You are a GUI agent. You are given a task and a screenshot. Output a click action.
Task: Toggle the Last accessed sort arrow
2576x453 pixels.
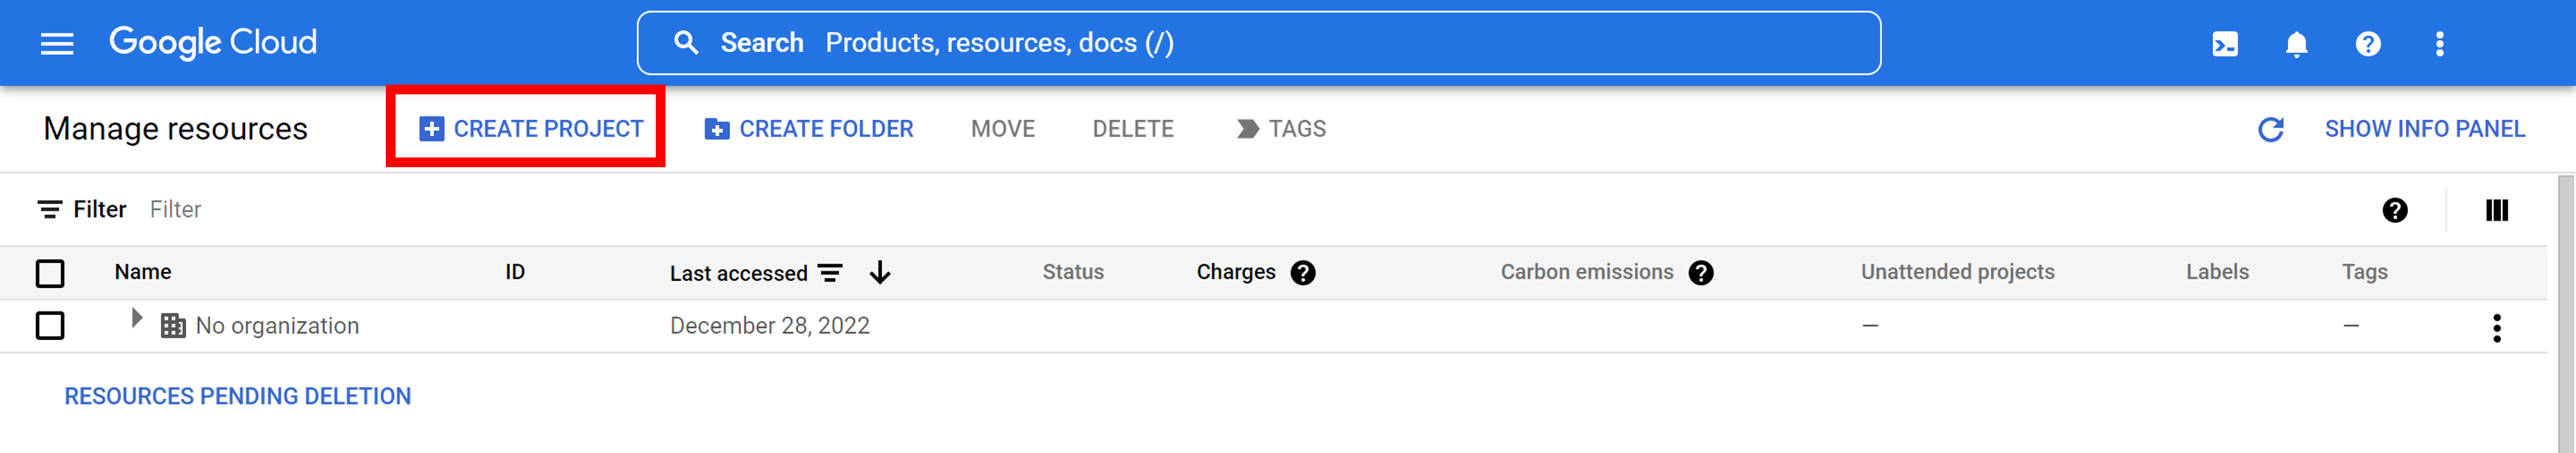pyautogui.click(x=880, y=272)
